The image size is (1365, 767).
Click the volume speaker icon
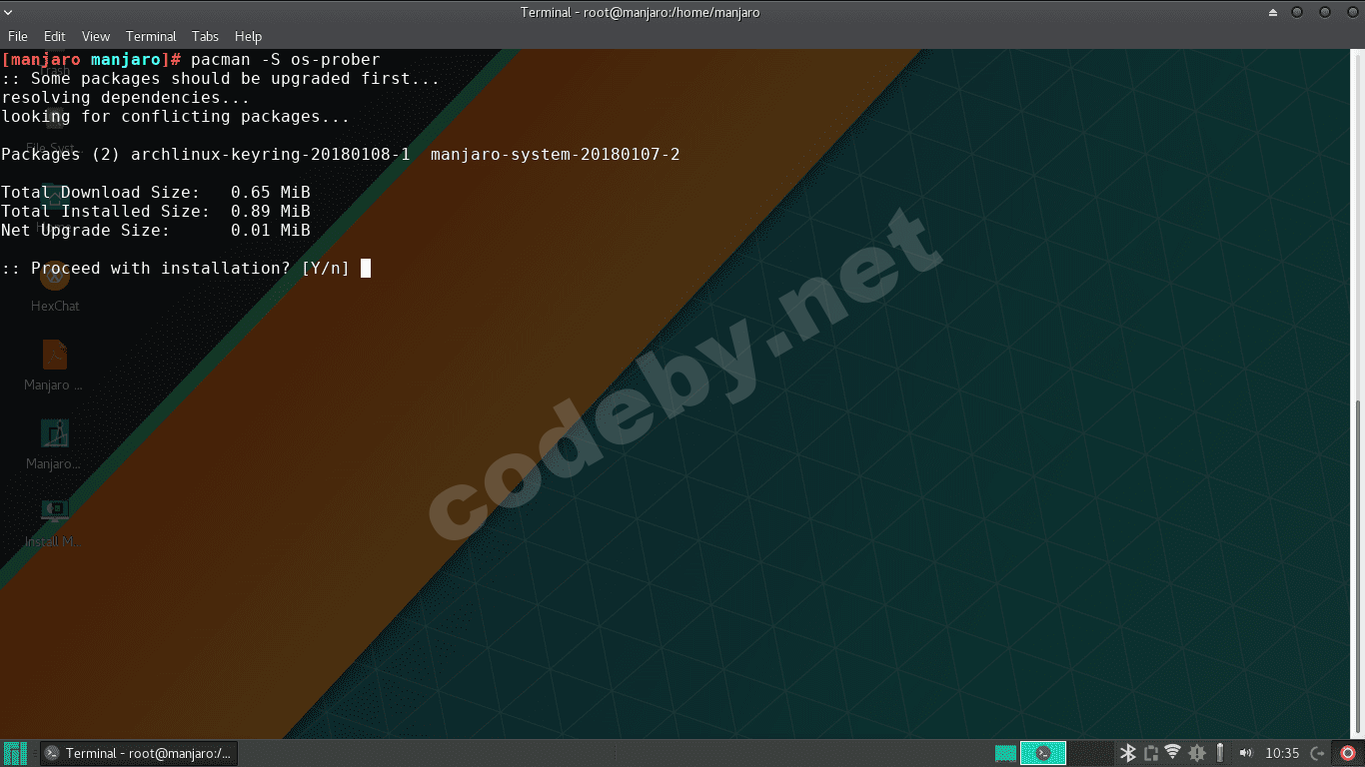tap(1245, 753)
